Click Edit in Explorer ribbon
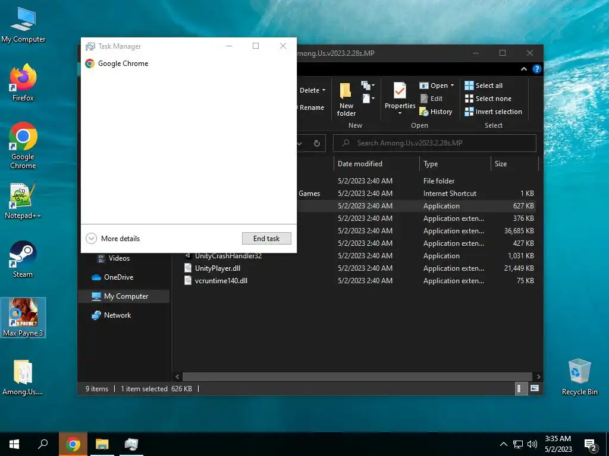The image size is (609, 456). coord(432,99)
